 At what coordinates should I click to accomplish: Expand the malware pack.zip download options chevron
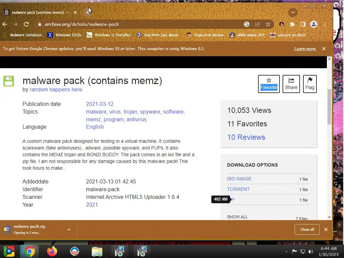(69, 229)
